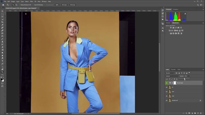Image resolution: width=205 pixels, height=115 pixels.
Task: Hide the 3DLutCreator layer
Action: 167,83
